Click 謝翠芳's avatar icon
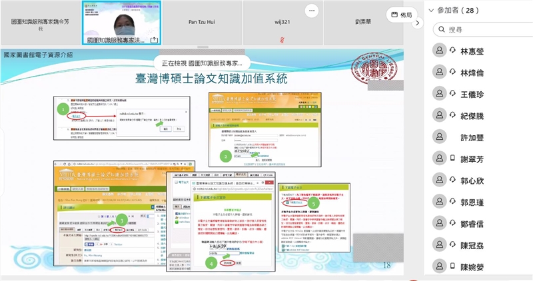The width and height of the screenshot is (533, 281). (440, 158)
